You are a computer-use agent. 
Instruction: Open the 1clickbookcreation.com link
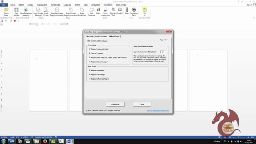pos(158,111)
